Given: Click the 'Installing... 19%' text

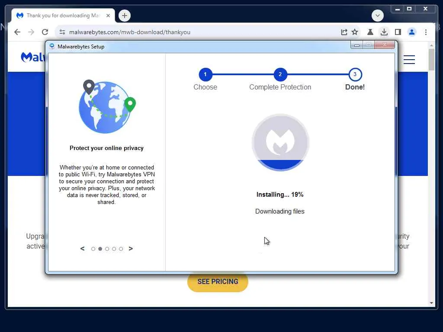Looking at the screenshot, I should click(x=280, y=195).
